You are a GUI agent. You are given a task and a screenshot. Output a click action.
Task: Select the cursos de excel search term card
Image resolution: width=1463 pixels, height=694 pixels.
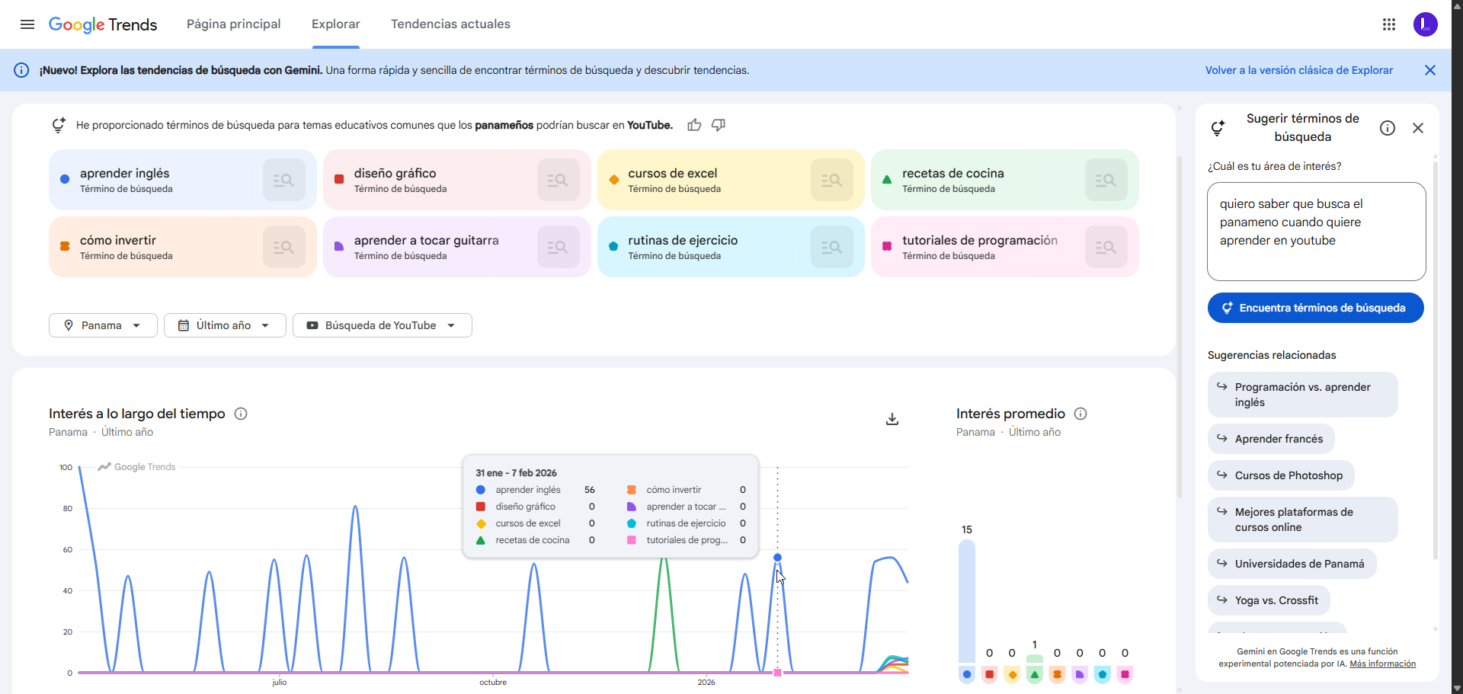[x=731, y=180]
